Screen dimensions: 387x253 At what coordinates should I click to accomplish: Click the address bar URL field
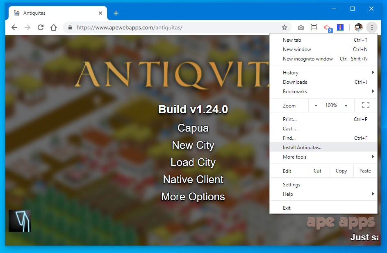(x=177, y=27)
